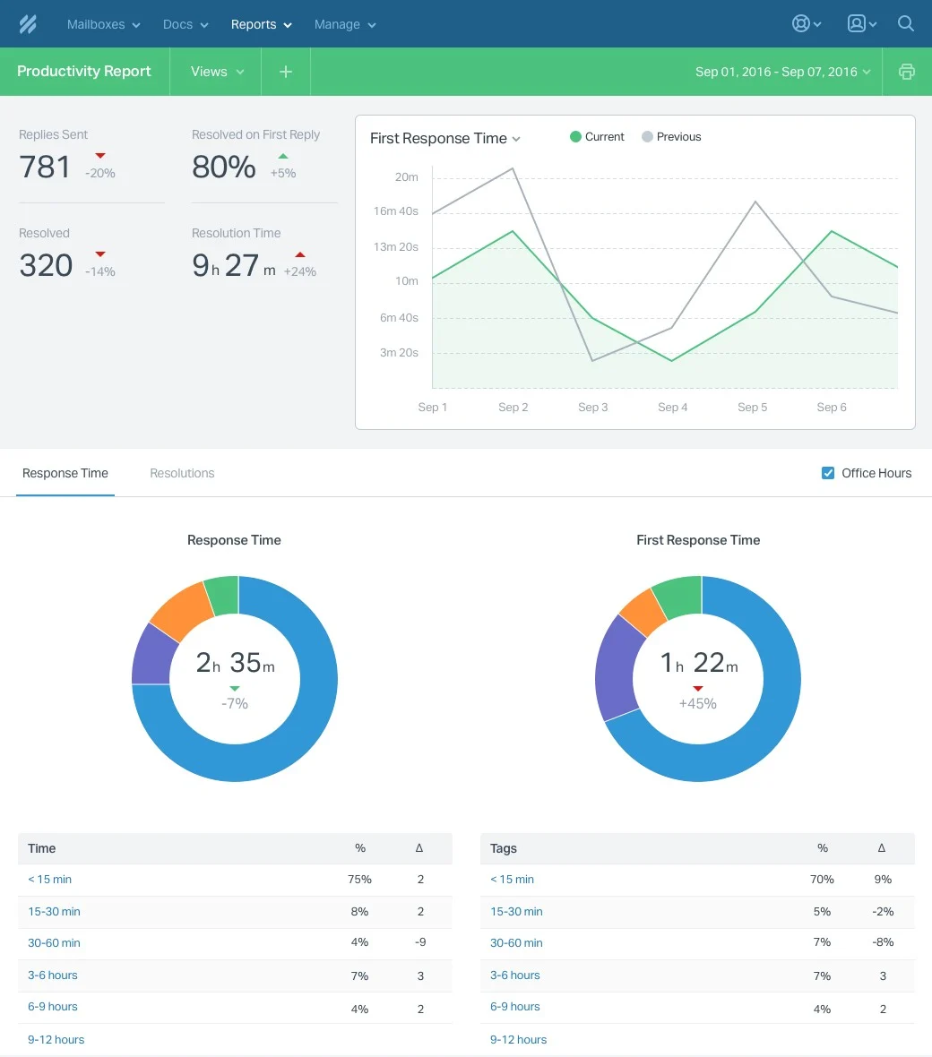Expand First Response Time chart selector
This screenshot has height=1057, width=932.
pyautogui.click(x=445, y=138)
